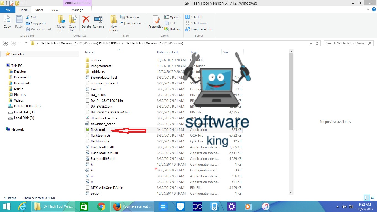
Task: Click Network in the navigation pane
Action: [17, 129]
